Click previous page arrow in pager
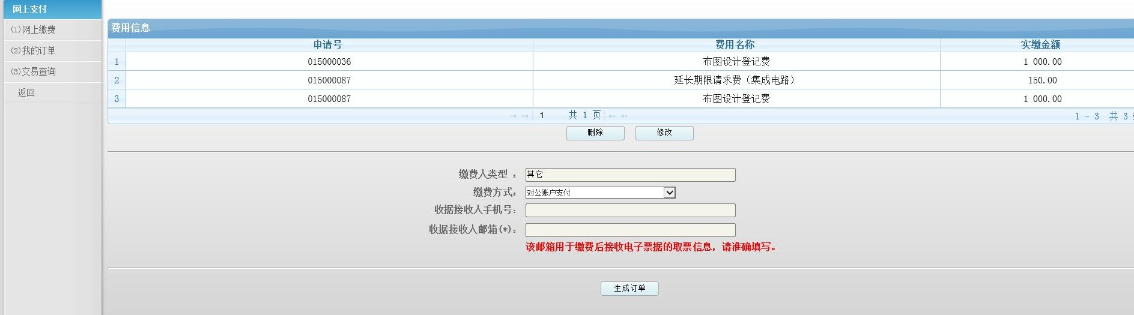The image size is (1134, 315). [x=525, y=116]
